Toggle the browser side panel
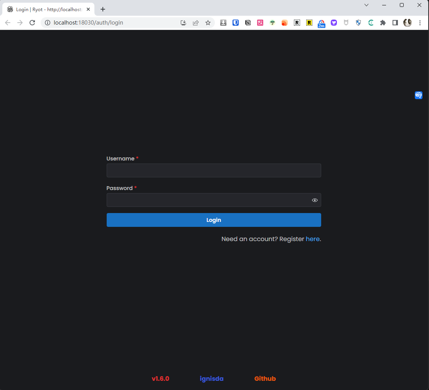The image size is (429, 390). tap(395, 23)
